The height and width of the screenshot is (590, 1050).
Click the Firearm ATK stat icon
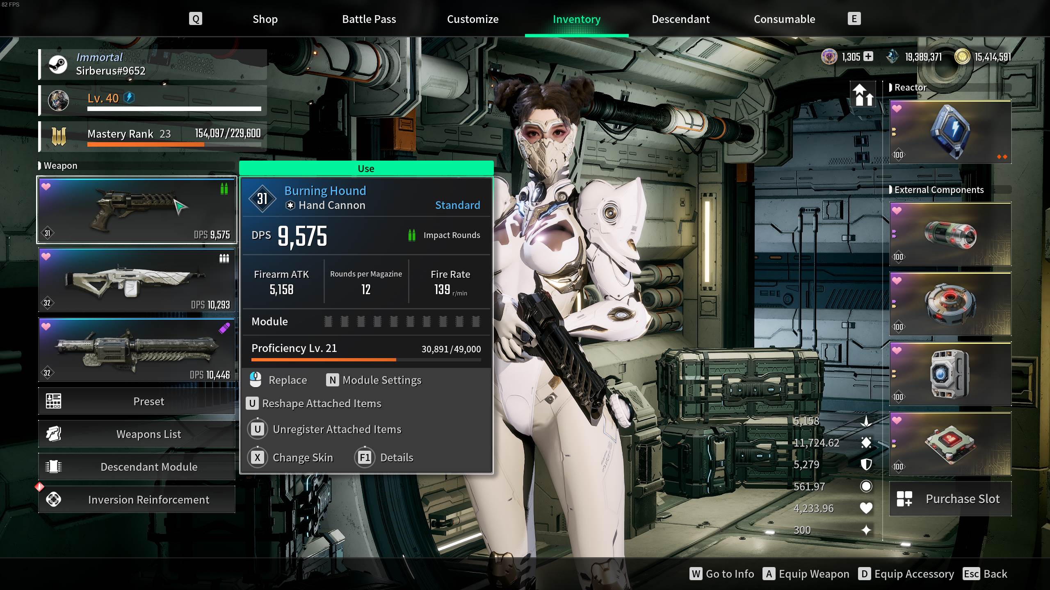[866, 421]
